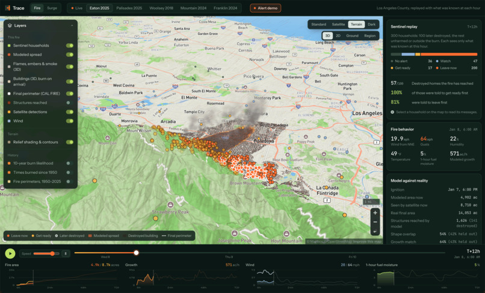Switch map to 2D view

(338, 36)
